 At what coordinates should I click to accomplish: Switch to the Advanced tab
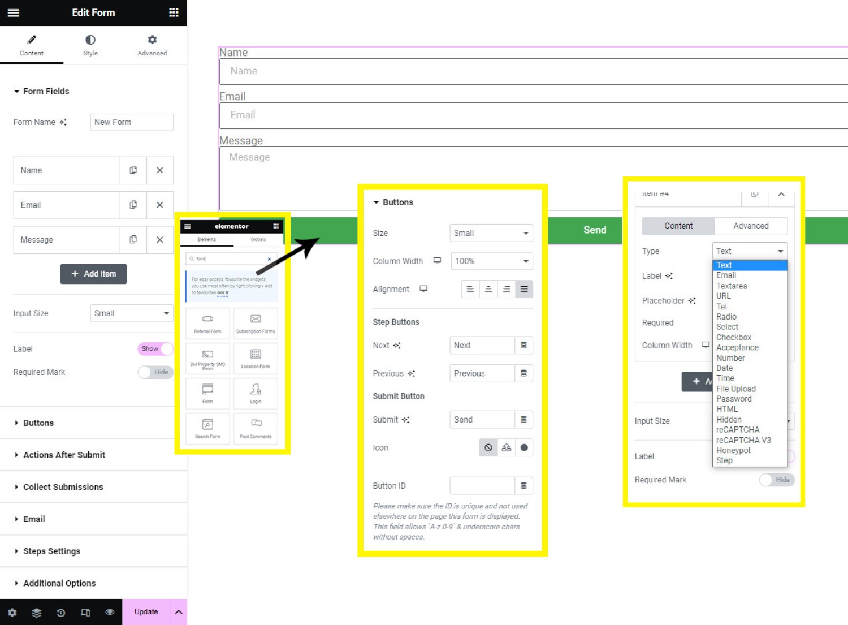click(152, 45)
